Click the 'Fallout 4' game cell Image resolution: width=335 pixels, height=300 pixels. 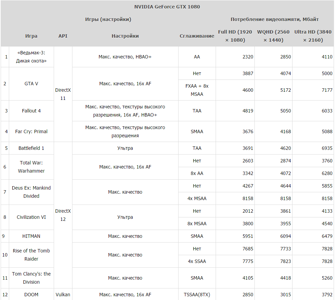[x=31, y=111]
